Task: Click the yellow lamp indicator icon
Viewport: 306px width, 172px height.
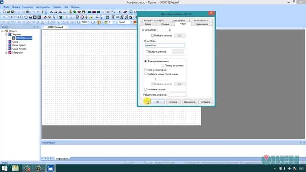Action: tap(70, 12)
